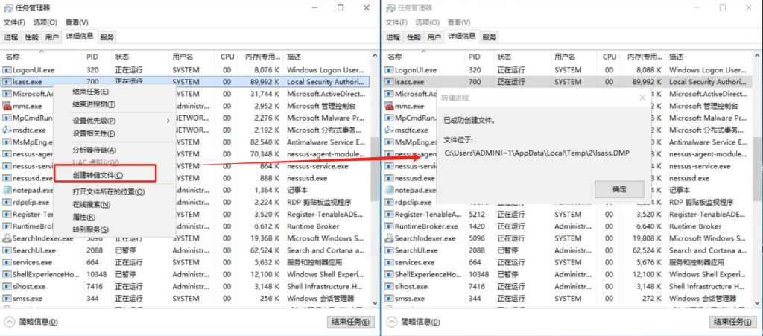Click Task Manager title icon in left window

pyautogui.click(x=7, y=7)
